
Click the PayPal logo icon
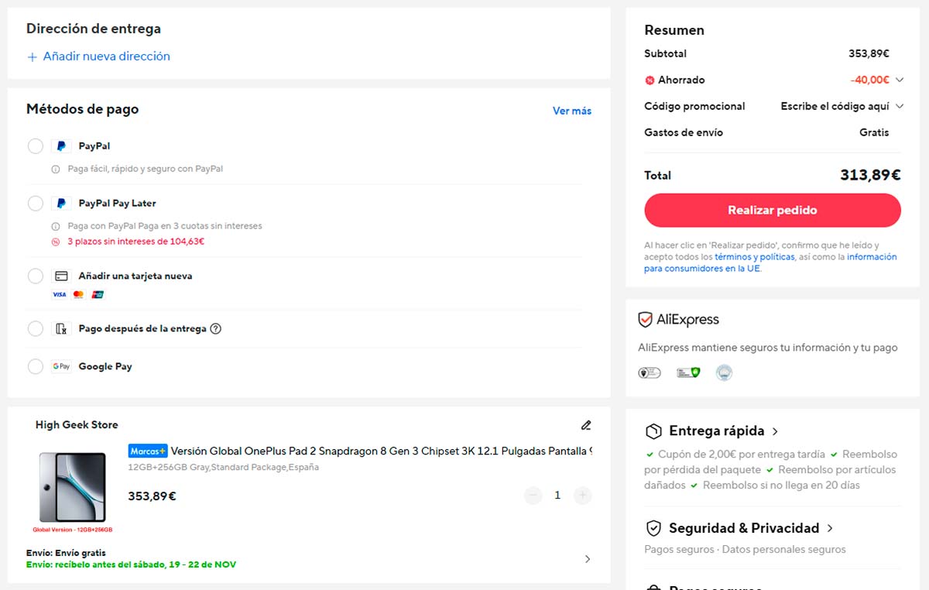click(x=60, y=146)
